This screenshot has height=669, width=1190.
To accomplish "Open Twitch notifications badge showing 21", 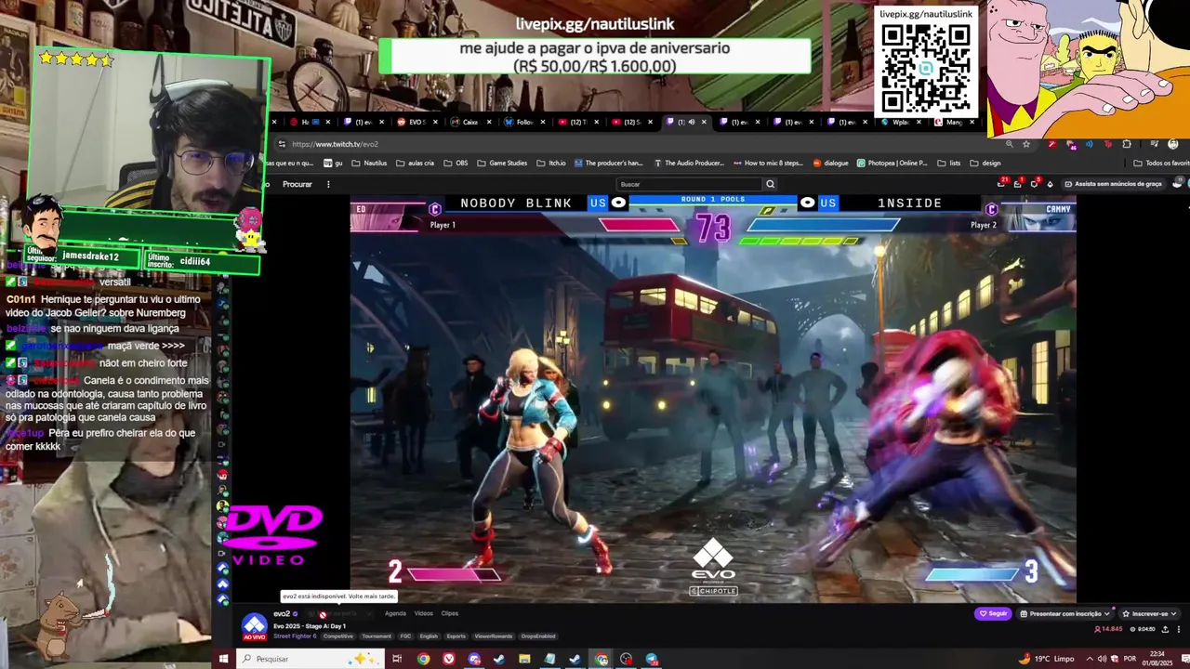I will coord(1002,183).
